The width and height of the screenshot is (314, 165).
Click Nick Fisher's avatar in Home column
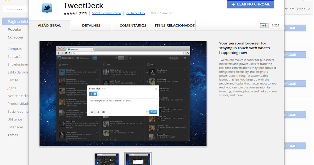[x=62, y=72]
